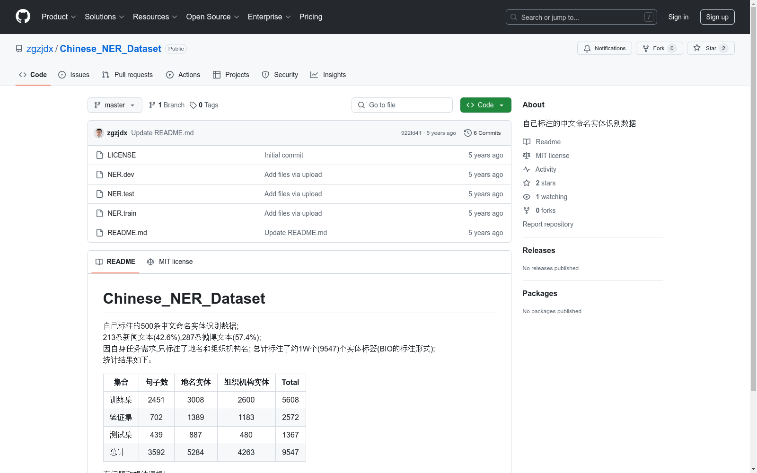Open the Chinese_NER_Dataset repository link

[110, 49]
